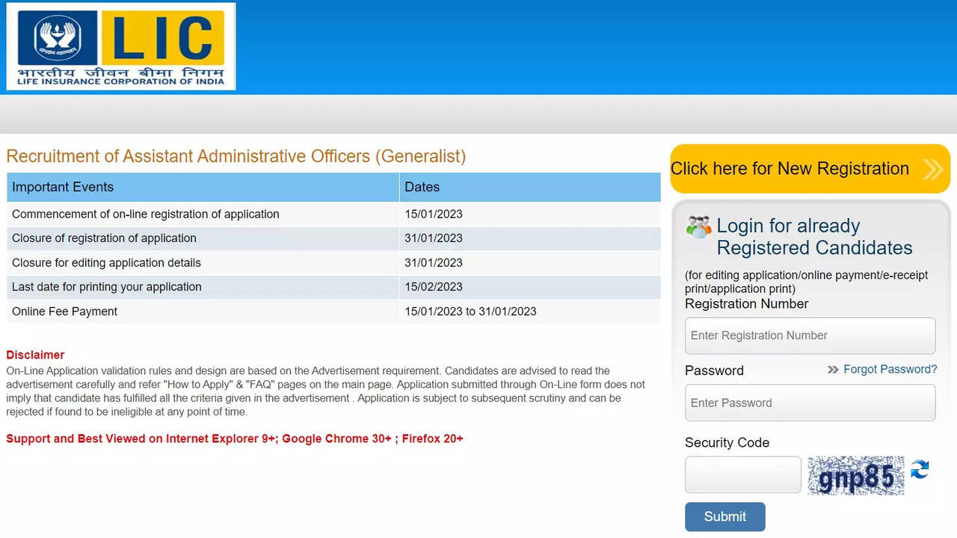Select the Dates column header

(422, 187)
